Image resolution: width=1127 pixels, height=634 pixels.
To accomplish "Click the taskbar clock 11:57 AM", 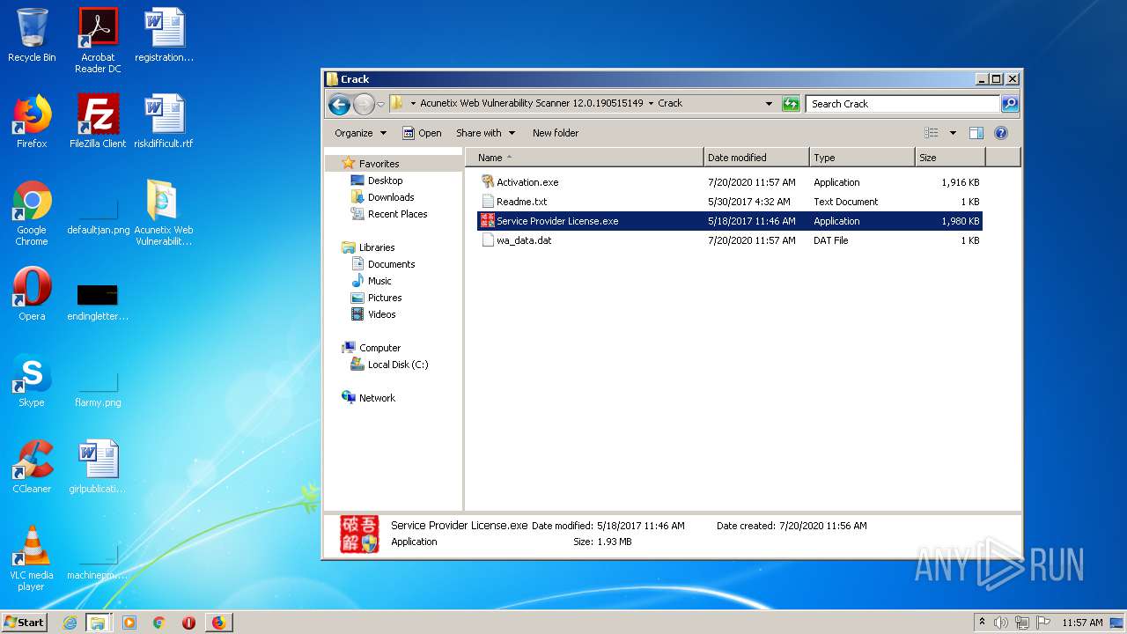I will point(1082,623).
